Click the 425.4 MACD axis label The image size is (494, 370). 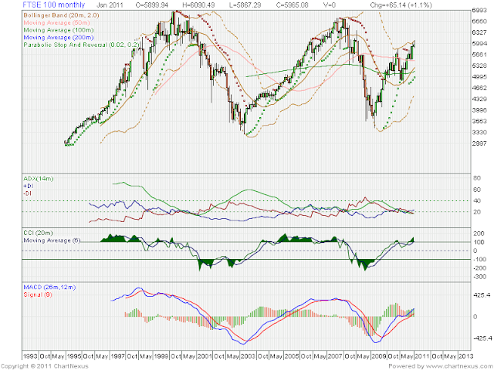pyautogui.click(x=482, y=295)
